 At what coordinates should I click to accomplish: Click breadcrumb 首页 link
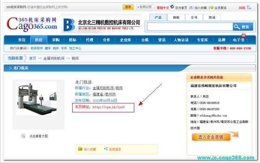pyautogui.click(x=32, y=58)
